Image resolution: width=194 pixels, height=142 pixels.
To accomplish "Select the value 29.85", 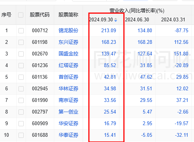I will (182, 77).
